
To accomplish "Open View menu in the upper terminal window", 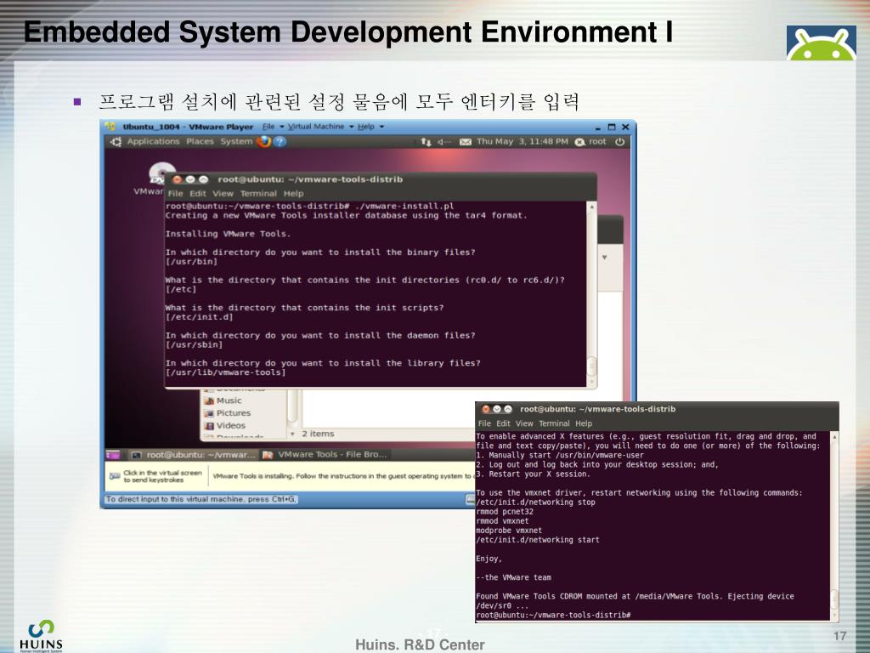I will click(223, 193).
